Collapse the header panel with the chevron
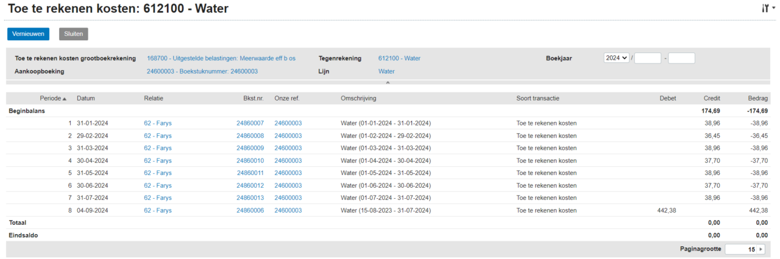780x259 pixels. (388, 82)
